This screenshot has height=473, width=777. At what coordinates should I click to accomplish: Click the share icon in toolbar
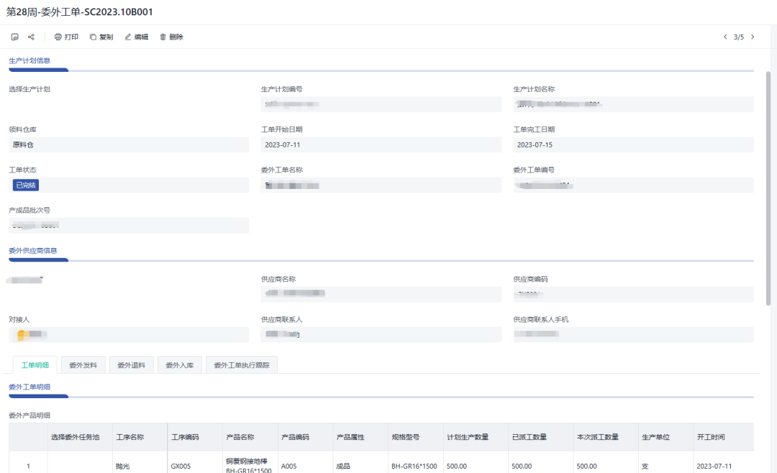point(31,37)
